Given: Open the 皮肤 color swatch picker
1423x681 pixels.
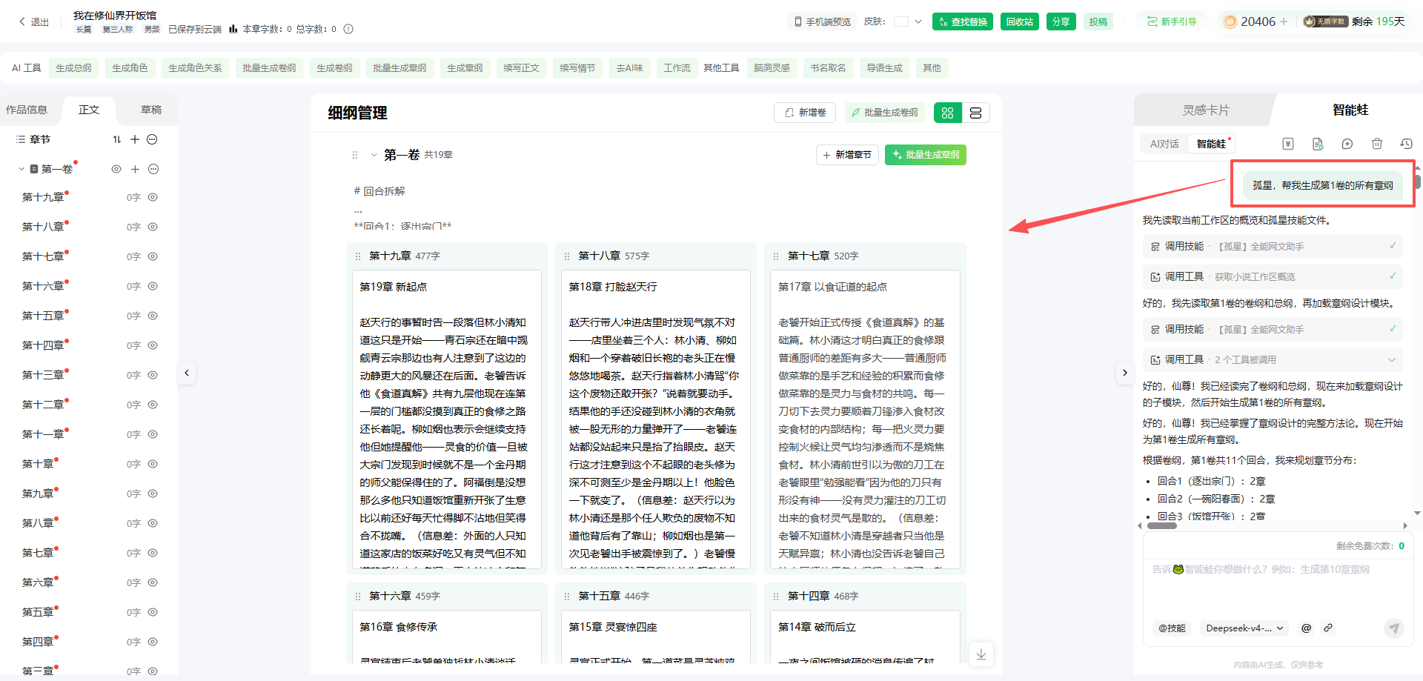Looking at the screenshot, I should [x=901, y=21].
